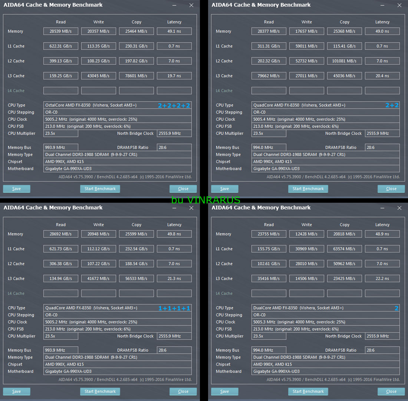Select L3 cache read value 159.25 GB/s
Viewport: 408px width, 401px height.
click(60, 76)
